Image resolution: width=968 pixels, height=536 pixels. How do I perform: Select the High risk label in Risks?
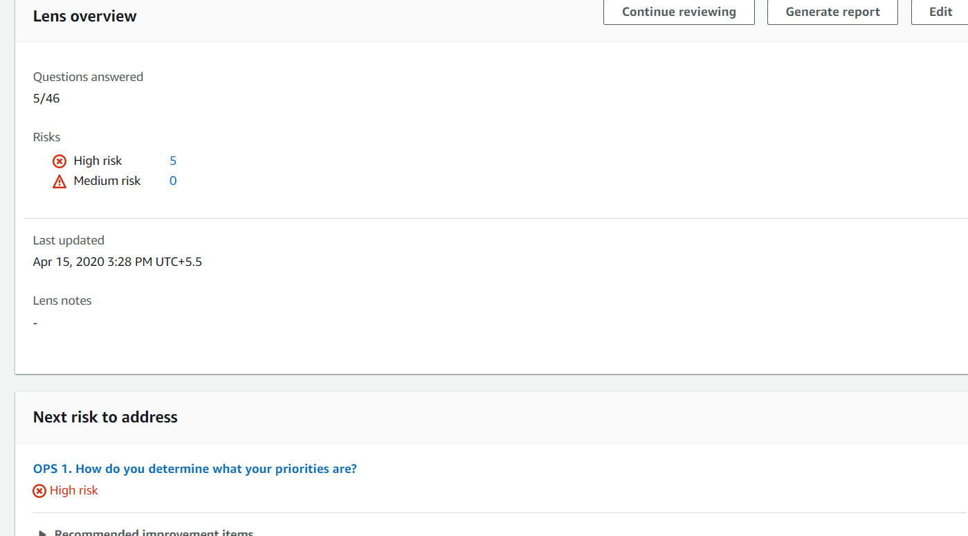click(x=98, y=161)
